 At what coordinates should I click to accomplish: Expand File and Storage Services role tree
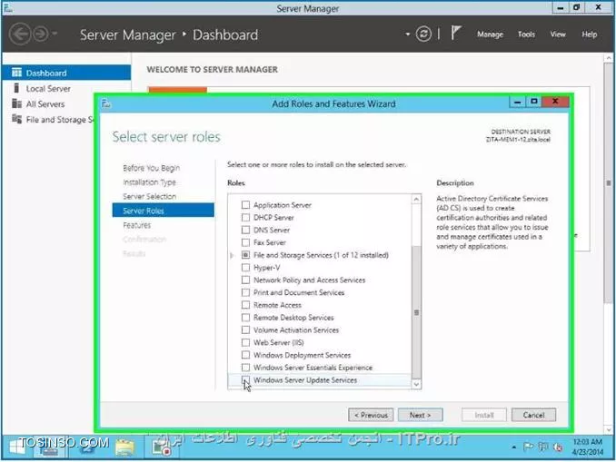[x=232, y=256]
